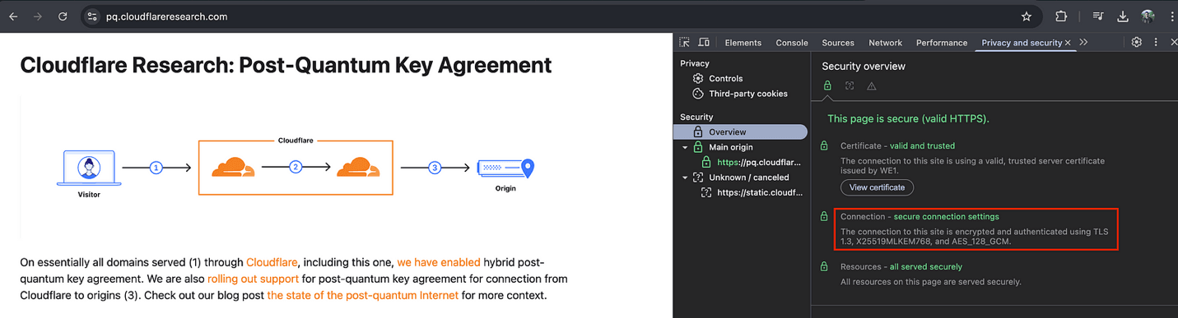Click the Cloudflare link in paragraph
Image resolution: width=1178 pixels, height=318 pixels.
tap(272, 263)
